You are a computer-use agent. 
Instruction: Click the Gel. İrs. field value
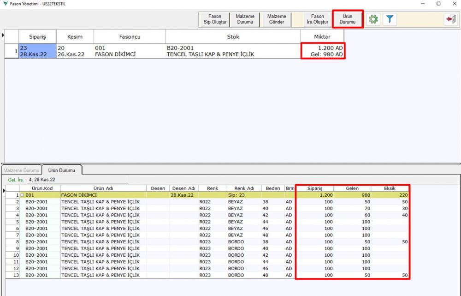[x=41, y=179]
